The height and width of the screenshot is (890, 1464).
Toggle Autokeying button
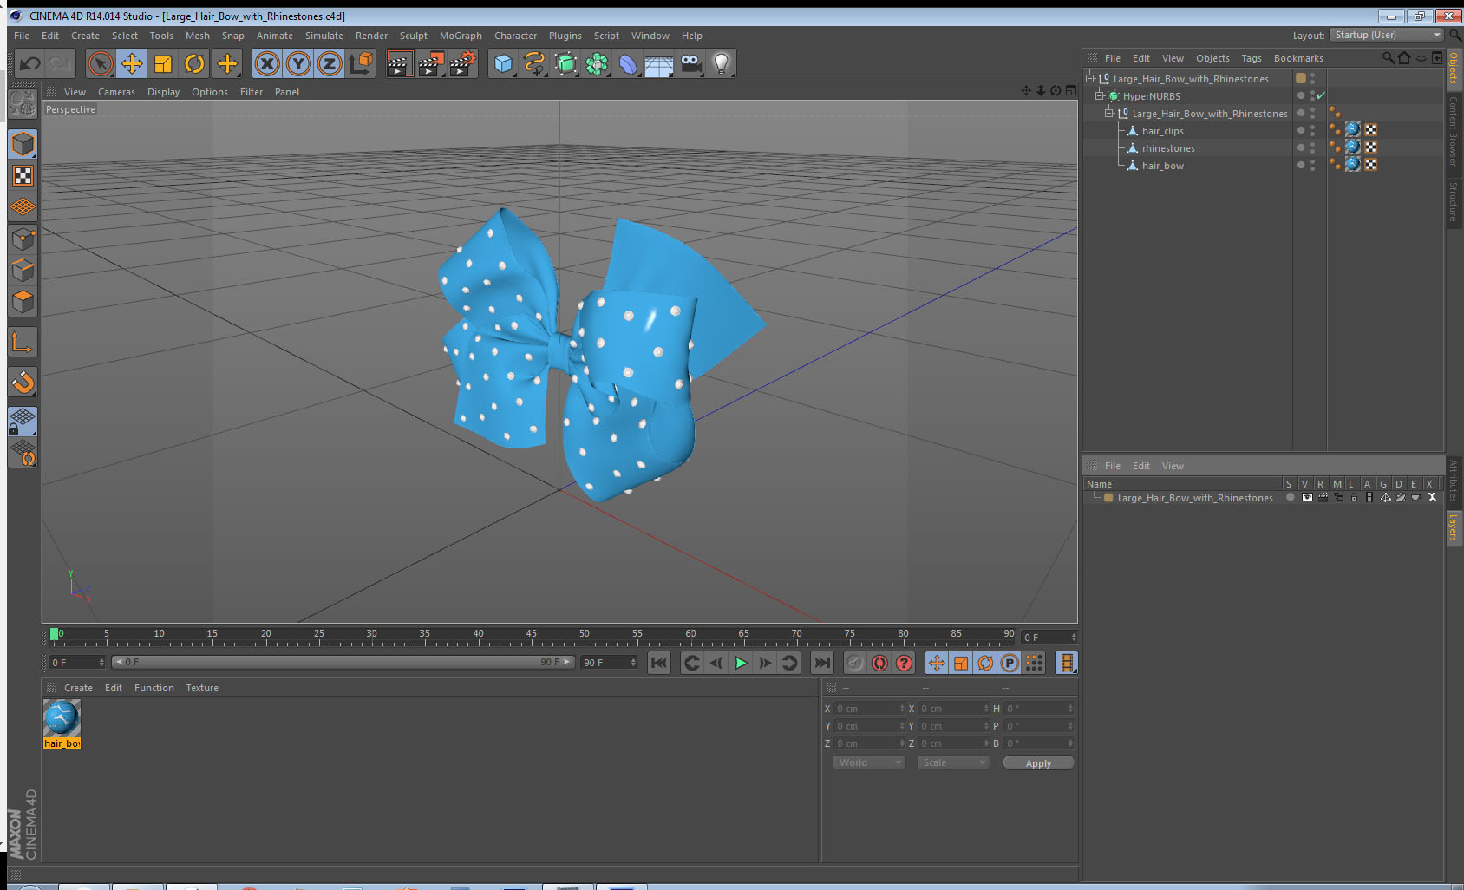point(879,663)
